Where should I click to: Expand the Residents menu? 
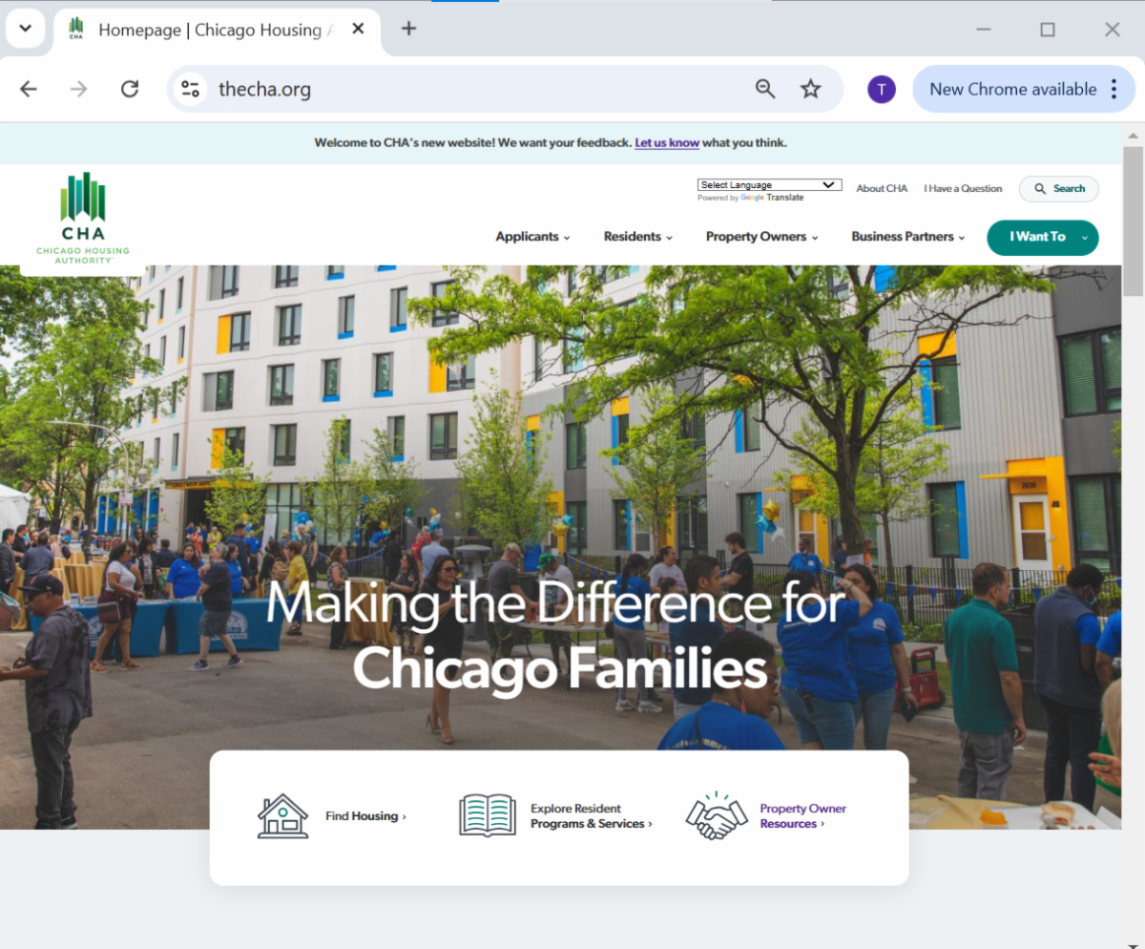(637, 237)
